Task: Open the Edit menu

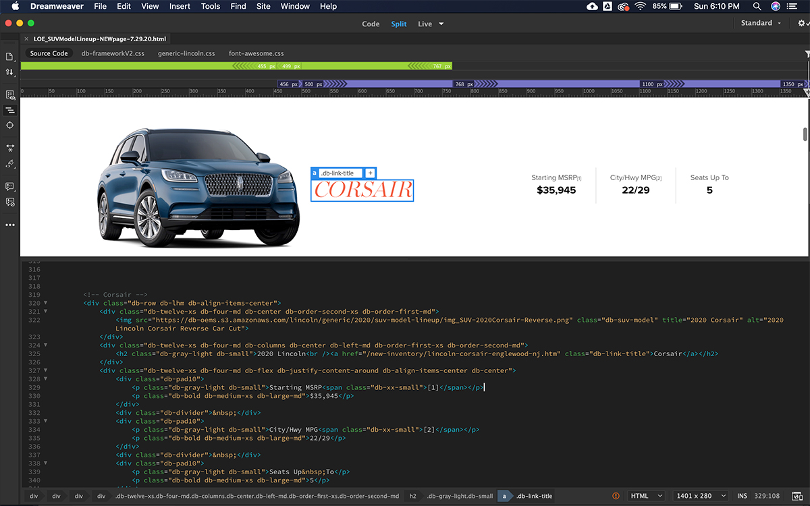Action: [124, 6]
